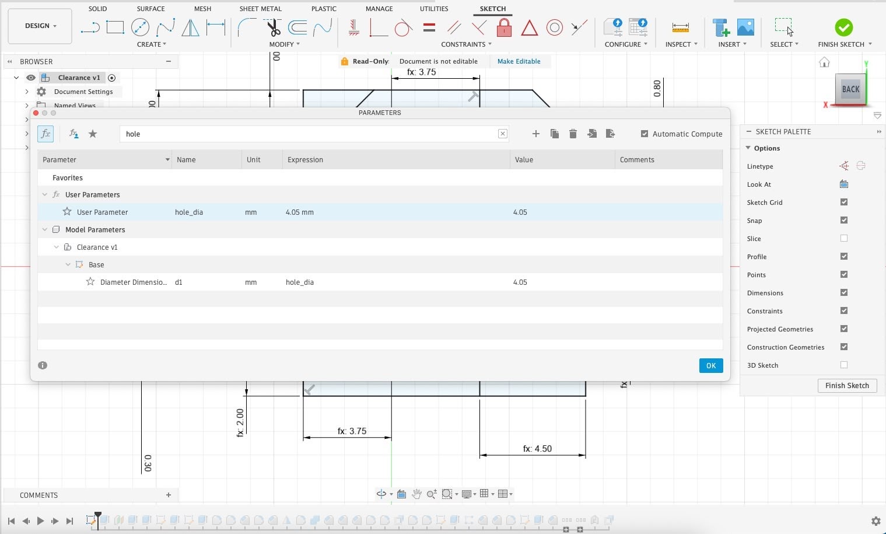Open the Measure ruler tool
This screenshot has width=886, height=534.
[x=681, y=27]
